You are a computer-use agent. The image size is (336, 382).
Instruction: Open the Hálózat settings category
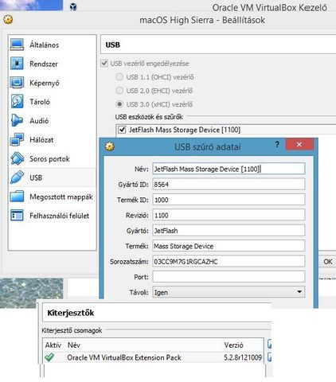pyautogui.click(x=53, y=139)
